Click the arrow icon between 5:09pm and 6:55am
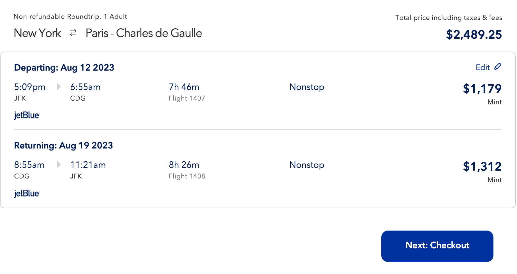The width and height of the screenshot is (517, 274). pyautogui.click(x=59, y=87)
